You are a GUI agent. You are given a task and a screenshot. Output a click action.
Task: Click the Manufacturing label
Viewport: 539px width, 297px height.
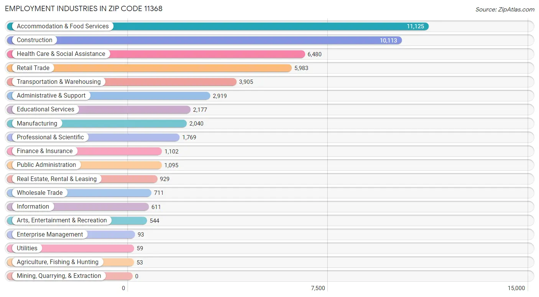click(37, 123)
